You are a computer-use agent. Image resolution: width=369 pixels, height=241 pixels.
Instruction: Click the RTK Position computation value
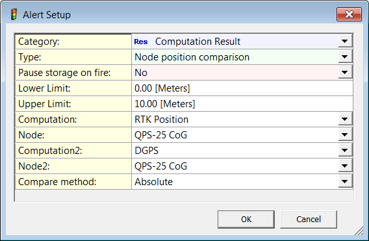tap(161, 120)
